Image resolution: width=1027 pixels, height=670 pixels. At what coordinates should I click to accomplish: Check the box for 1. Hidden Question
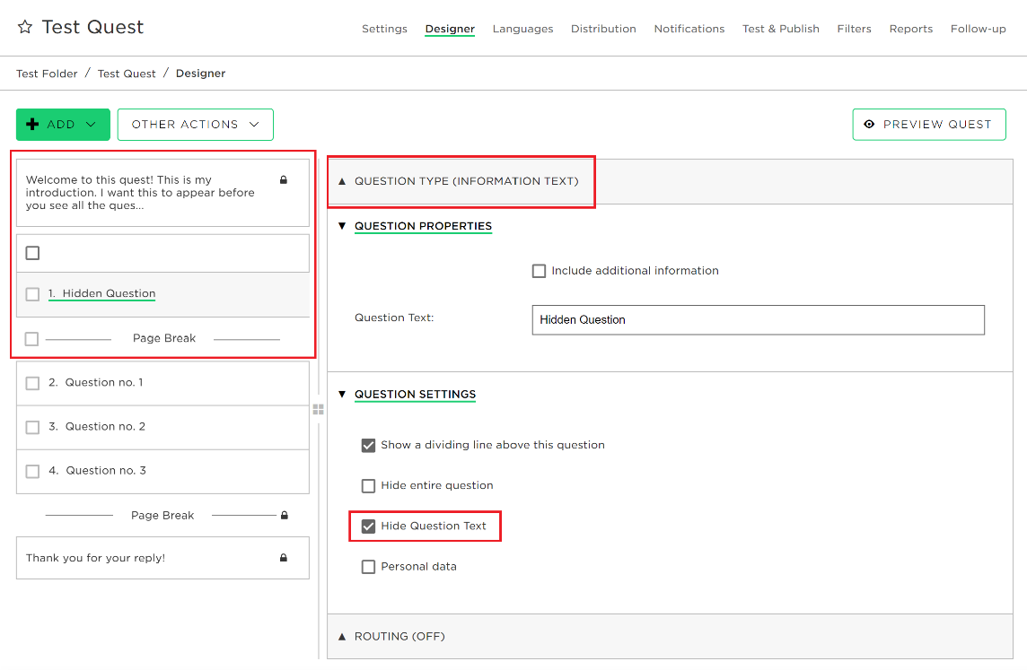32,294
